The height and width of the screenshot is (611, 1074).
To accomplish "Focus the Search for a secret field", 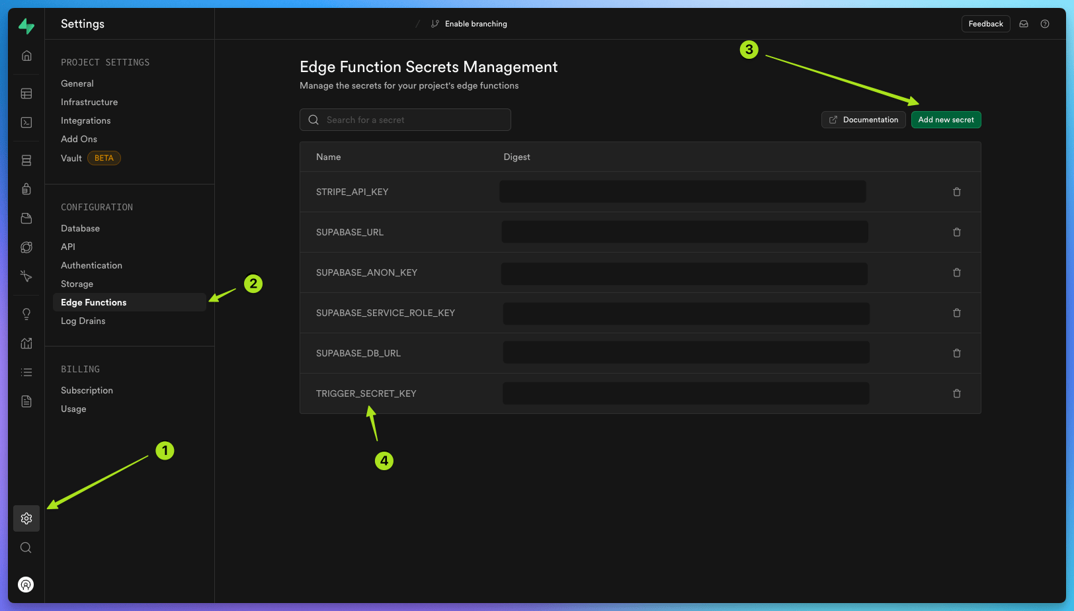I will click(405, 120).
